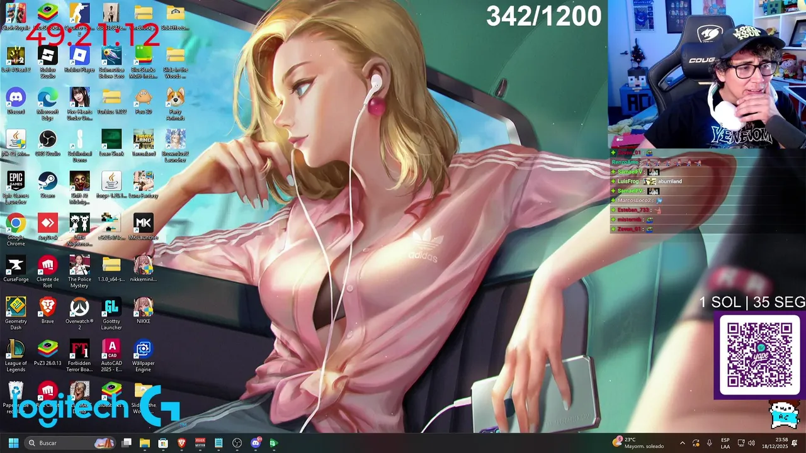Open the Steam desktop shortcut
806x453 pixels.
[48, 185]
